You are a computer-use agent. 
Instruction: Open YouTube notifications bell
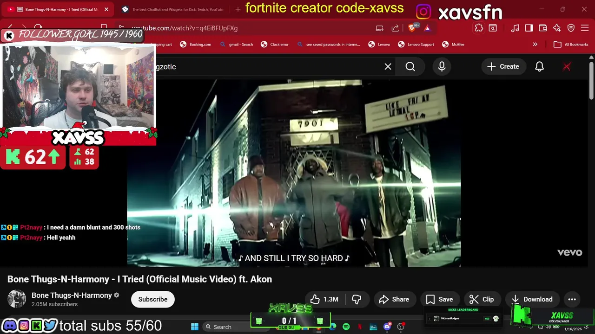pyautogui.click(x=539, y=67)
